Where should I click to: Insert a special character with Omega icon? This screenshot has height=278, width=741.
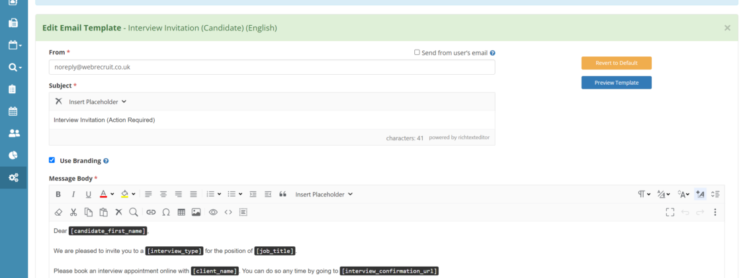(x=166, y=212)
